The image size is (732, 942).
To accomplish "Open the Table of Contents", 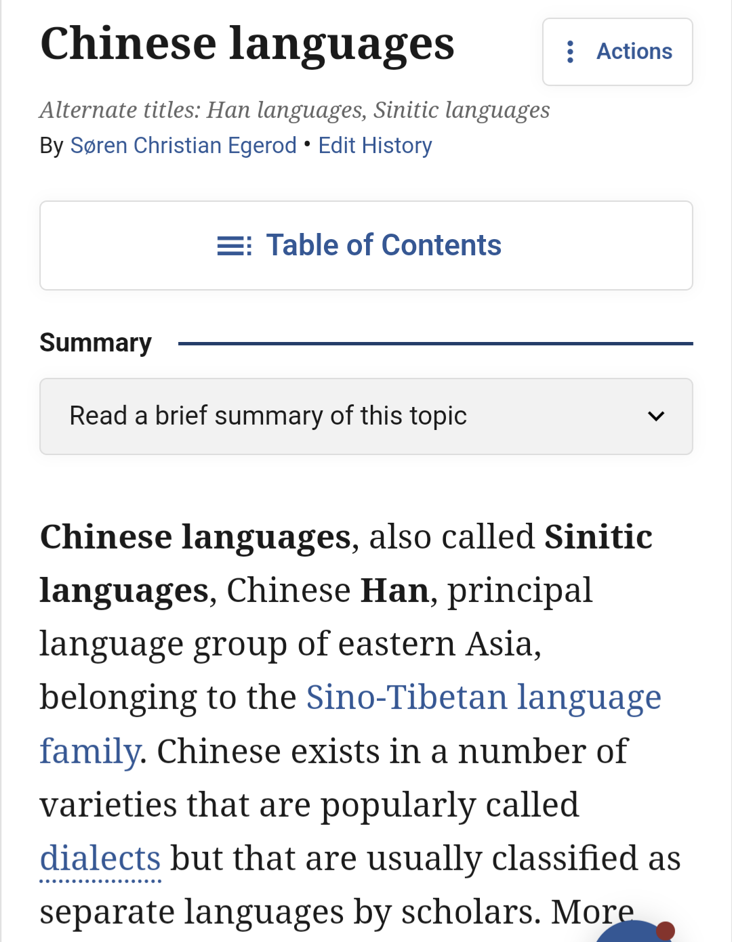I will coord(366,245).
